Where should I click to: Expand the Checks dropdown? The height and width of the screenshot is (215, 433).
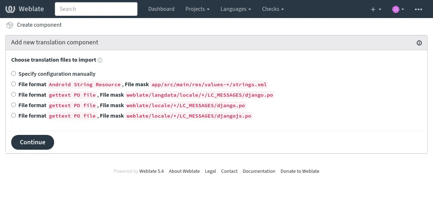pyautogui.click(x=273, y=9)
